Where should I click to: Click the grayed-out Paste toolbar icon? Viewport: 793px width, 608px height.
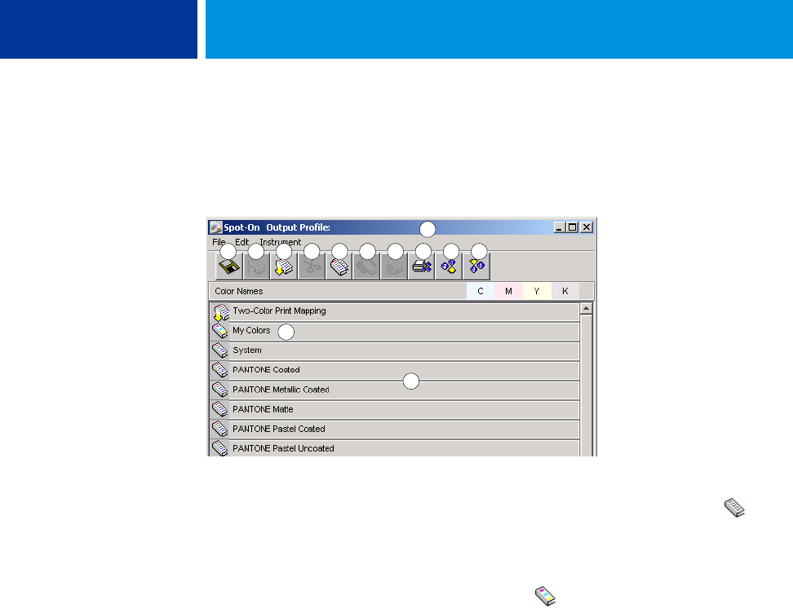(x=366, y=267)
